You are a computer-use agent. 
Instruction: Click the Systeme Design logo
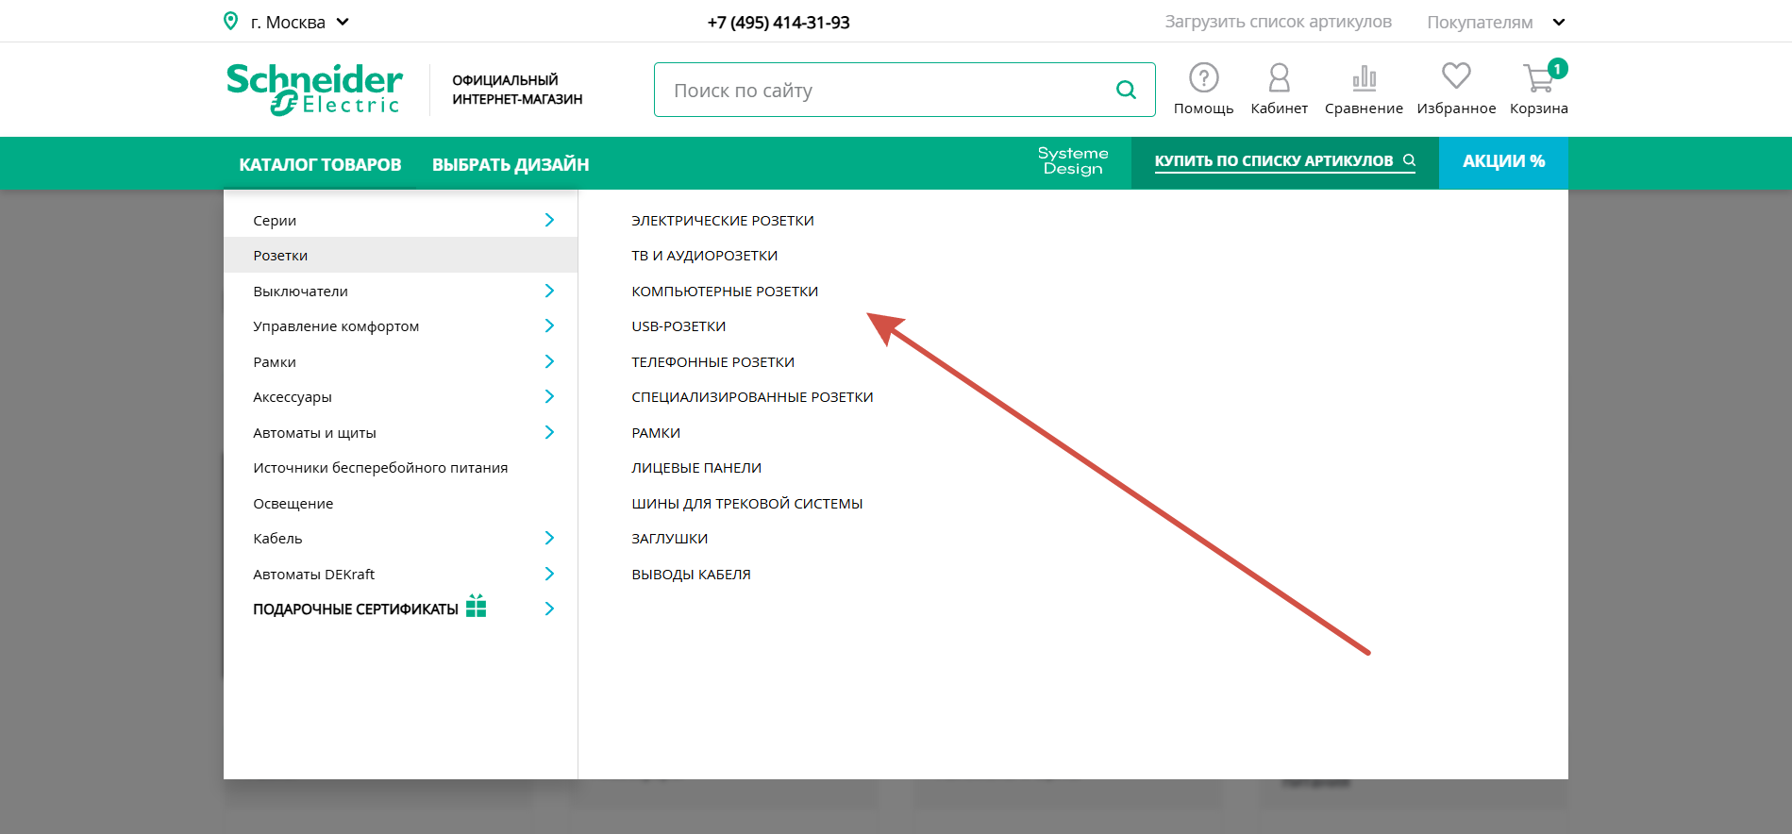point(1073,160)
